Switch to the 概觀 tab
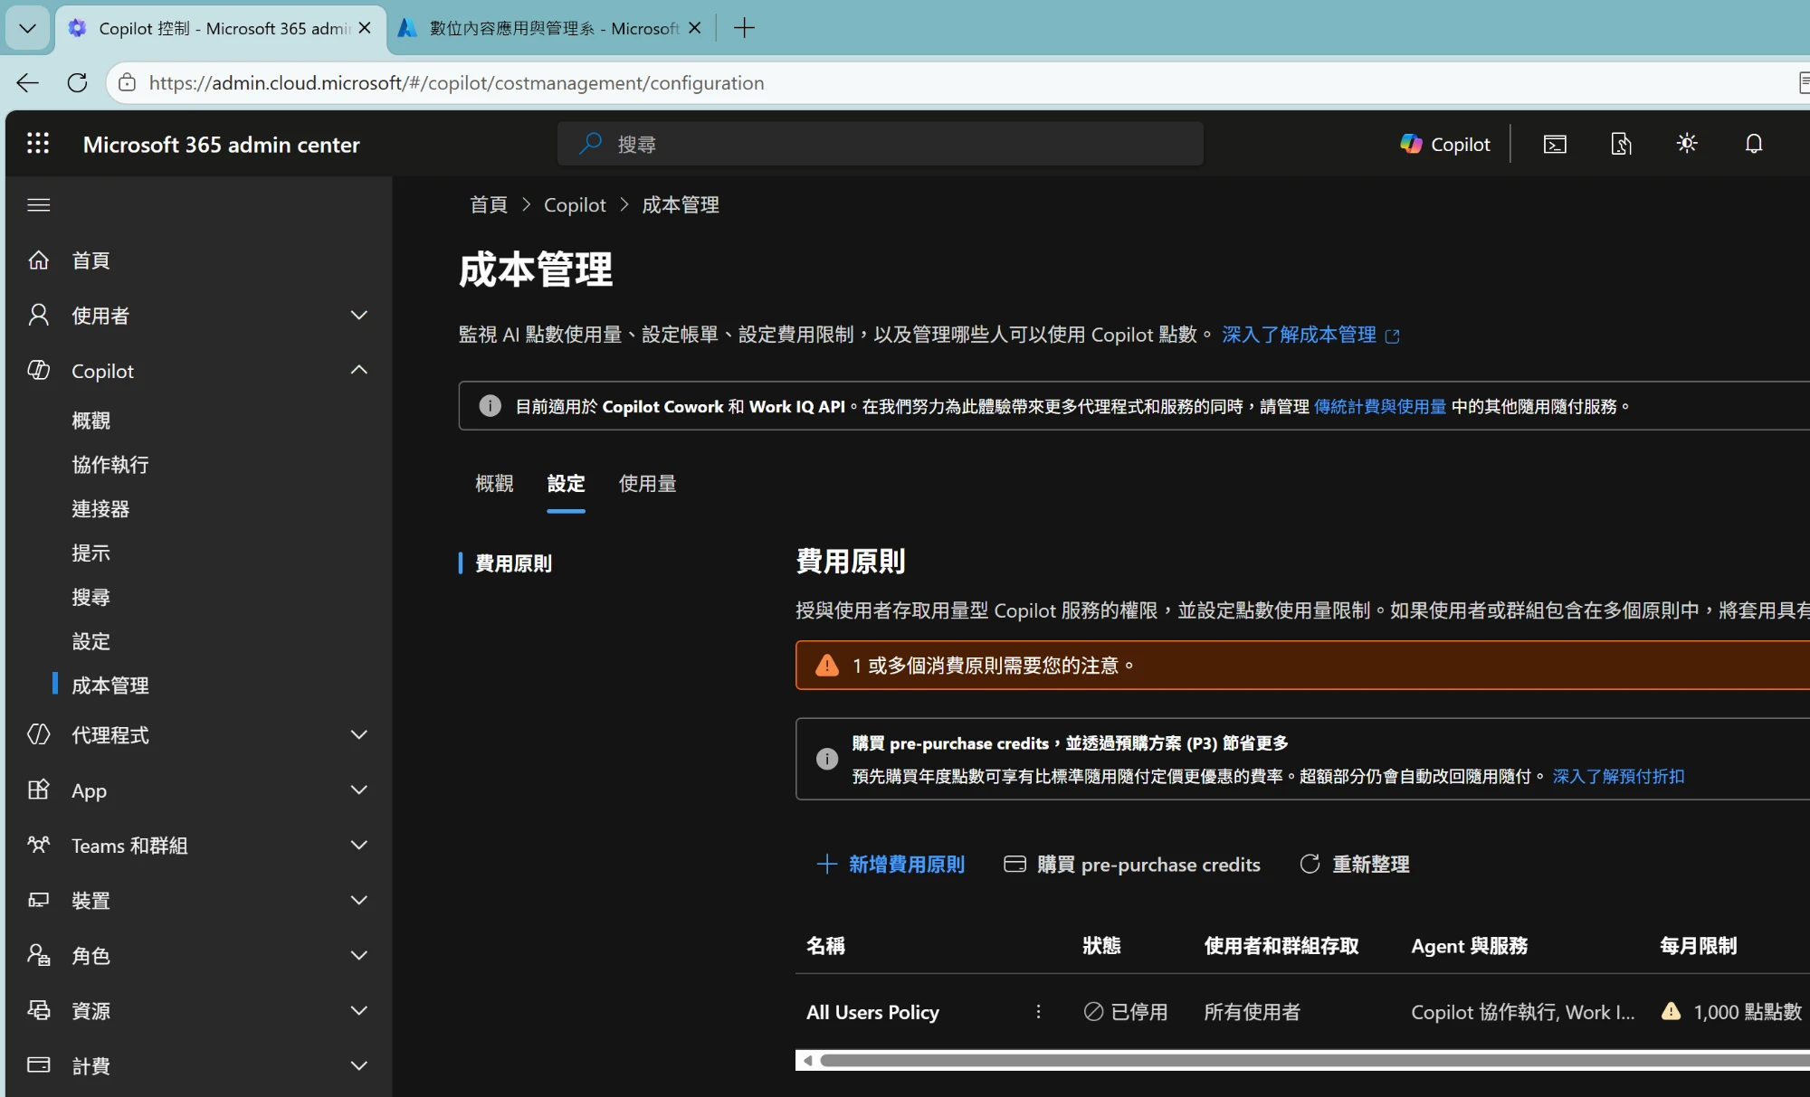Image resolution: width=1810 pixels, height=1097 pixels. click(494, 484)
